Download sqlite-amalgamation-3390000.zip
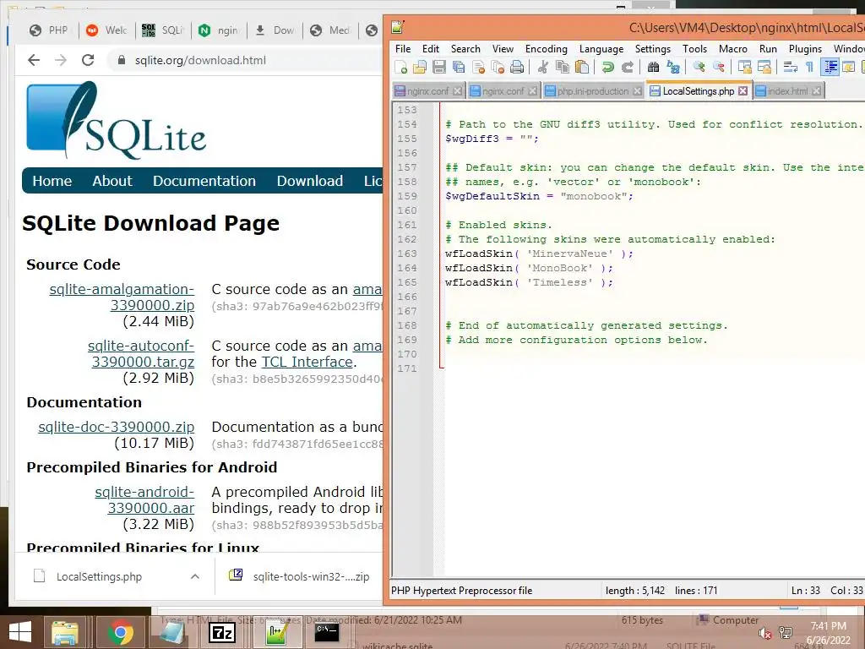This screenshot has height=649, width=865. coord(122,297)
